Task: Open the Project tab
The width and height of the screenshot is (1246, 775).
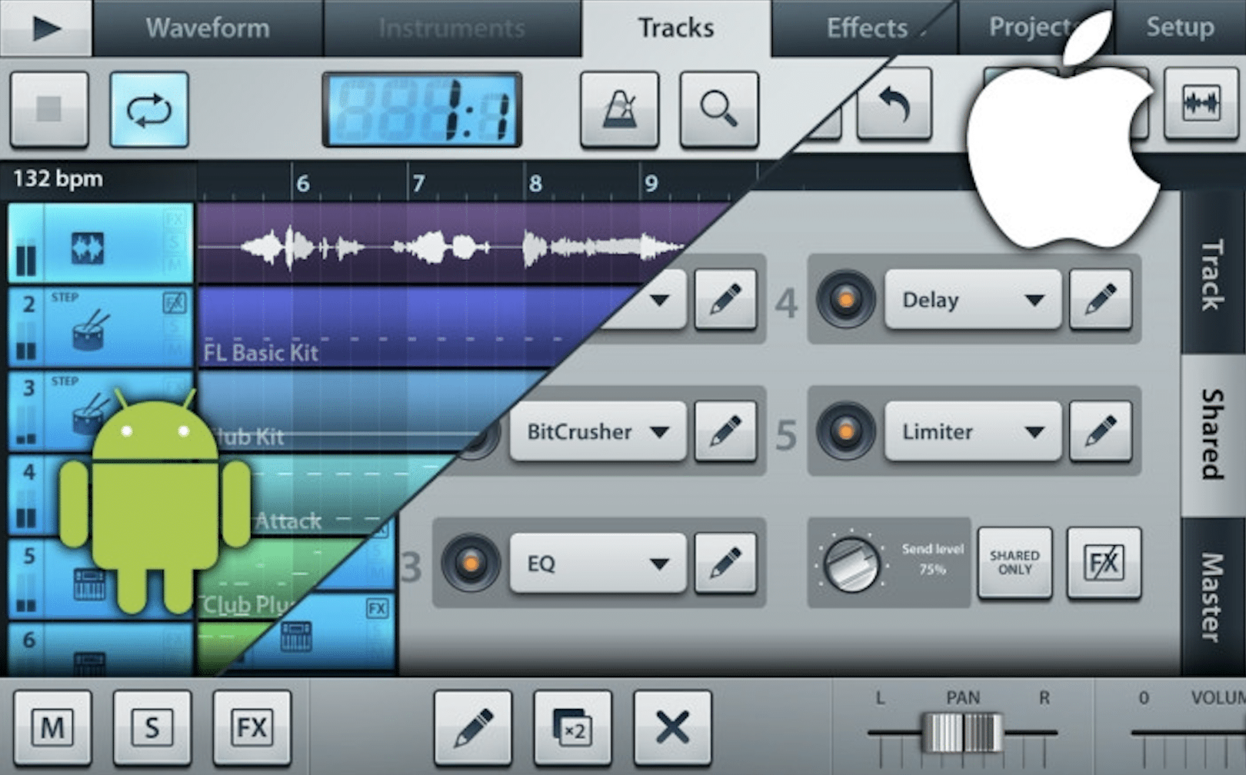Action: point(1031,28)
